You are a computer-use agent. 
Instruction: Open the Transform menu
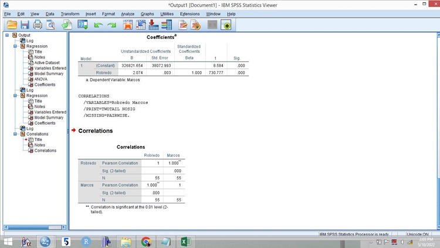[70, 14]
